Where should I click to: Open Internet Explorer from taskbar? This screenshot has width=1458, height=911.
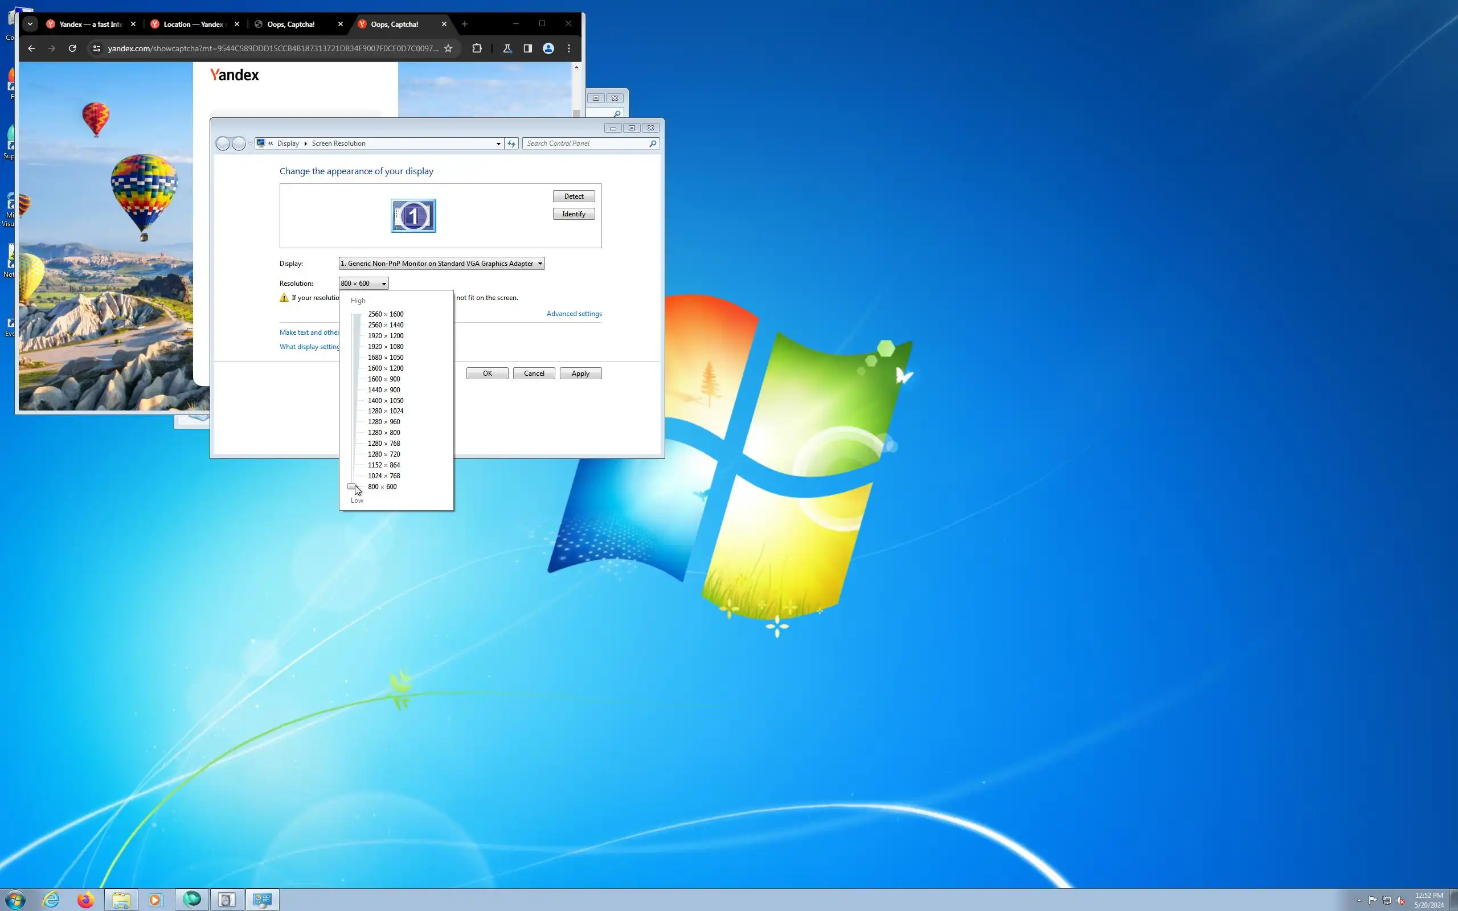point(51,900)
